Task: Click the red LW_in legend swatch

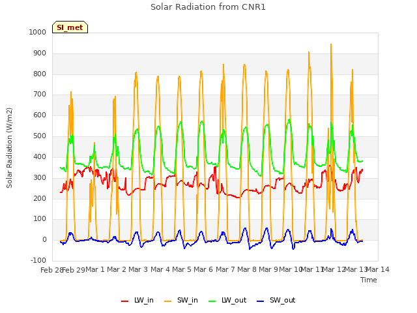Action: 124,301
